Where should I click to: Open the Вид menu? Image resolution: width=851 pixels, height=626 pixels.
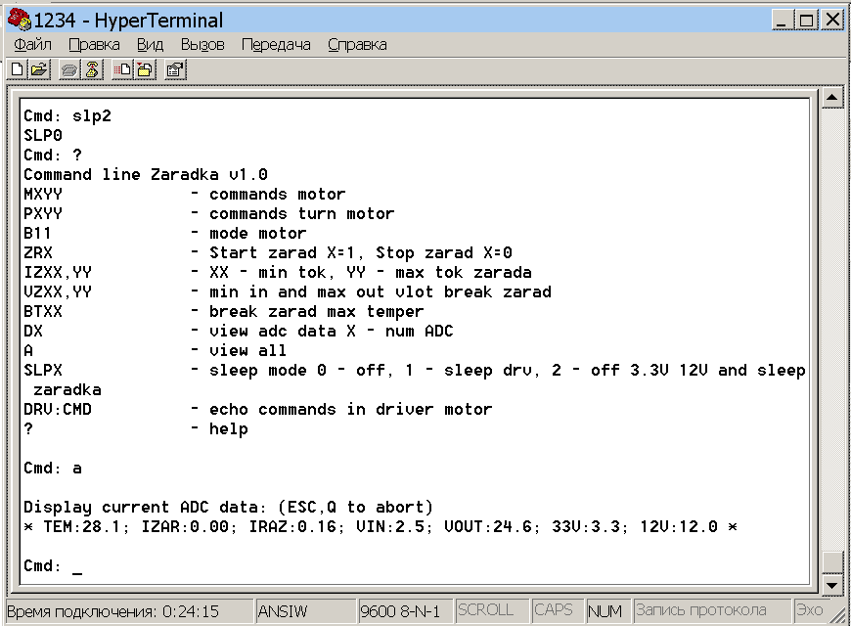(150, 45)
